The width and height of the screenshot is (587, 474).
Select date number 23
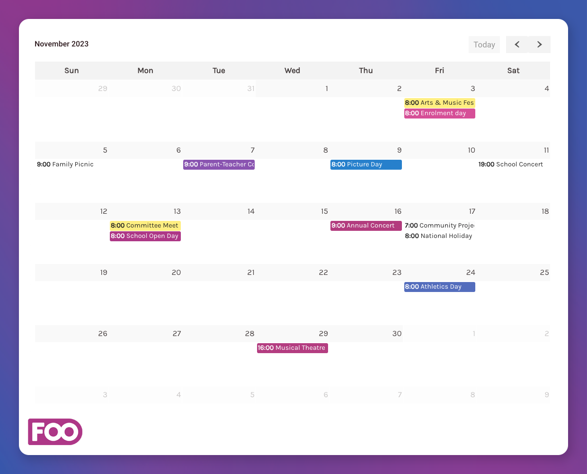397,273
